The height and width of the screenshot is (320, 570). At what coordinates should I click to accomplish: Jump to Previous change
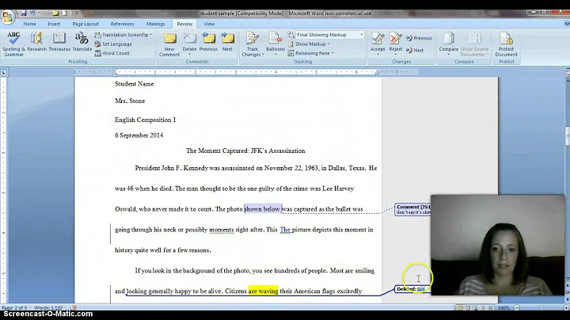[x=419, y=38]
